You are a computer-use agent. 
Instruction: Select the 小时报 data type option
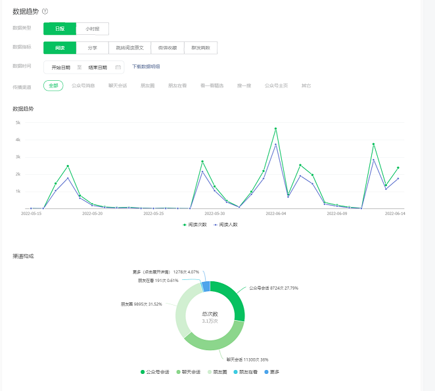tap(92, 28)
